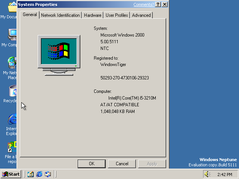Open the Start menu
This screenshot has width=239, height=179.
click(11, 174)
